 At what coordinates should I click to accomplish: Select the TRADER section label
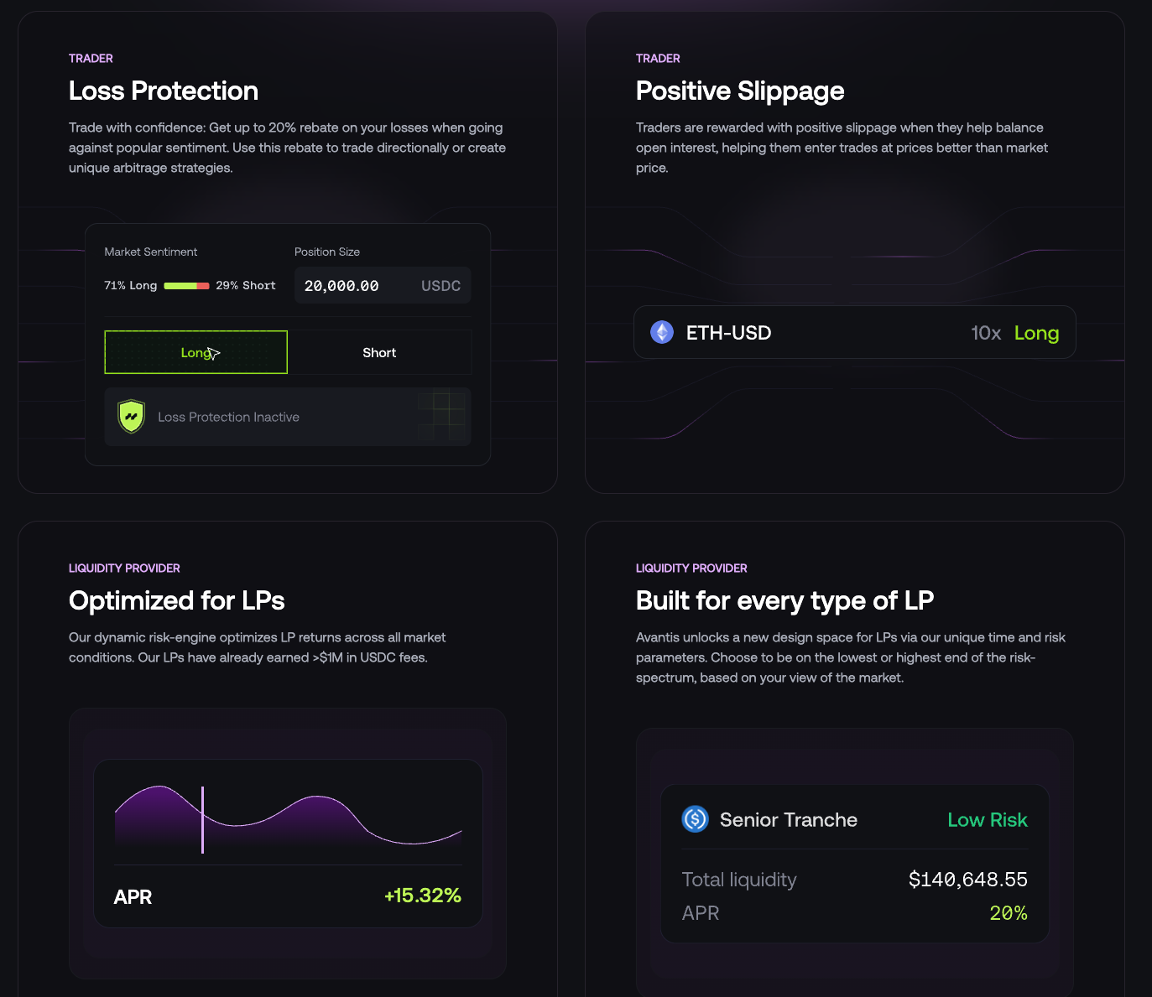pos(91,58)
